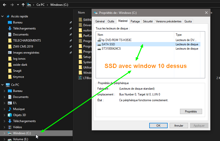Click the Images enregistrées folder icon
This screenshot has height=141, width=220.
[x=10, y=53]
